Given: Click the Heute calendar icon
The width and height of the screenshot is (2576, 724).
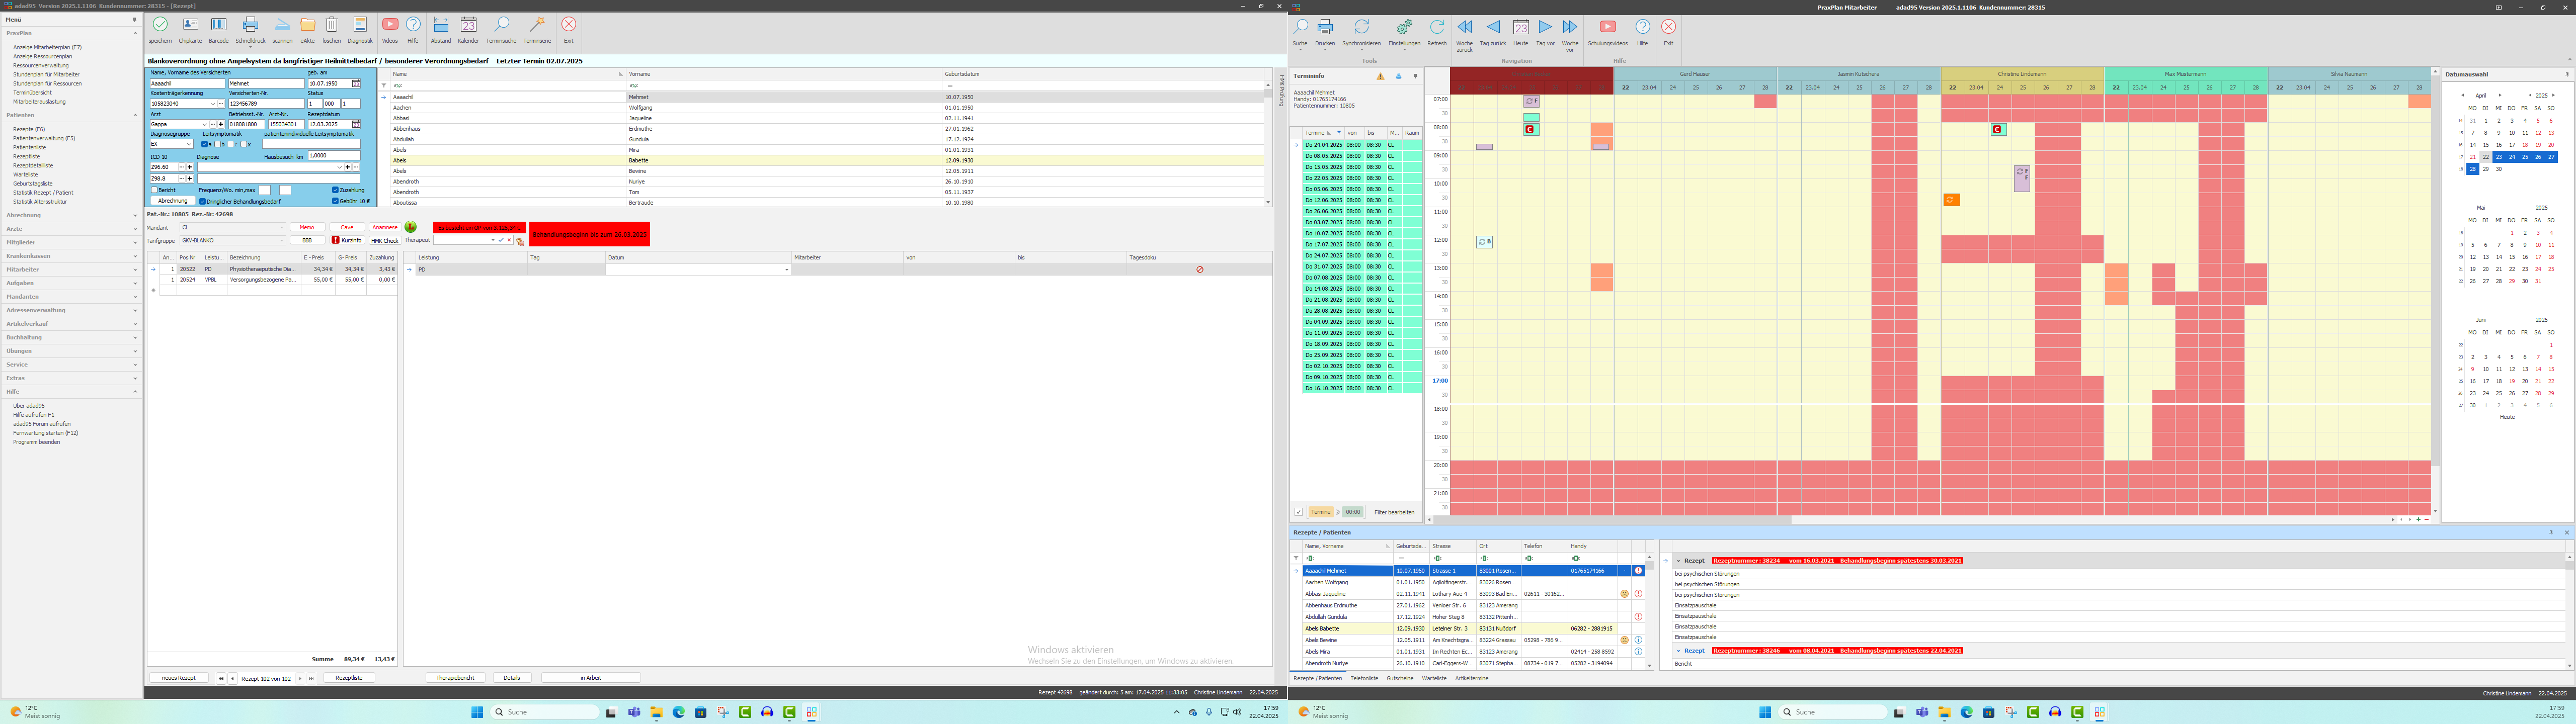Looking at the screenshot, I should click(x=1520, y=28).
